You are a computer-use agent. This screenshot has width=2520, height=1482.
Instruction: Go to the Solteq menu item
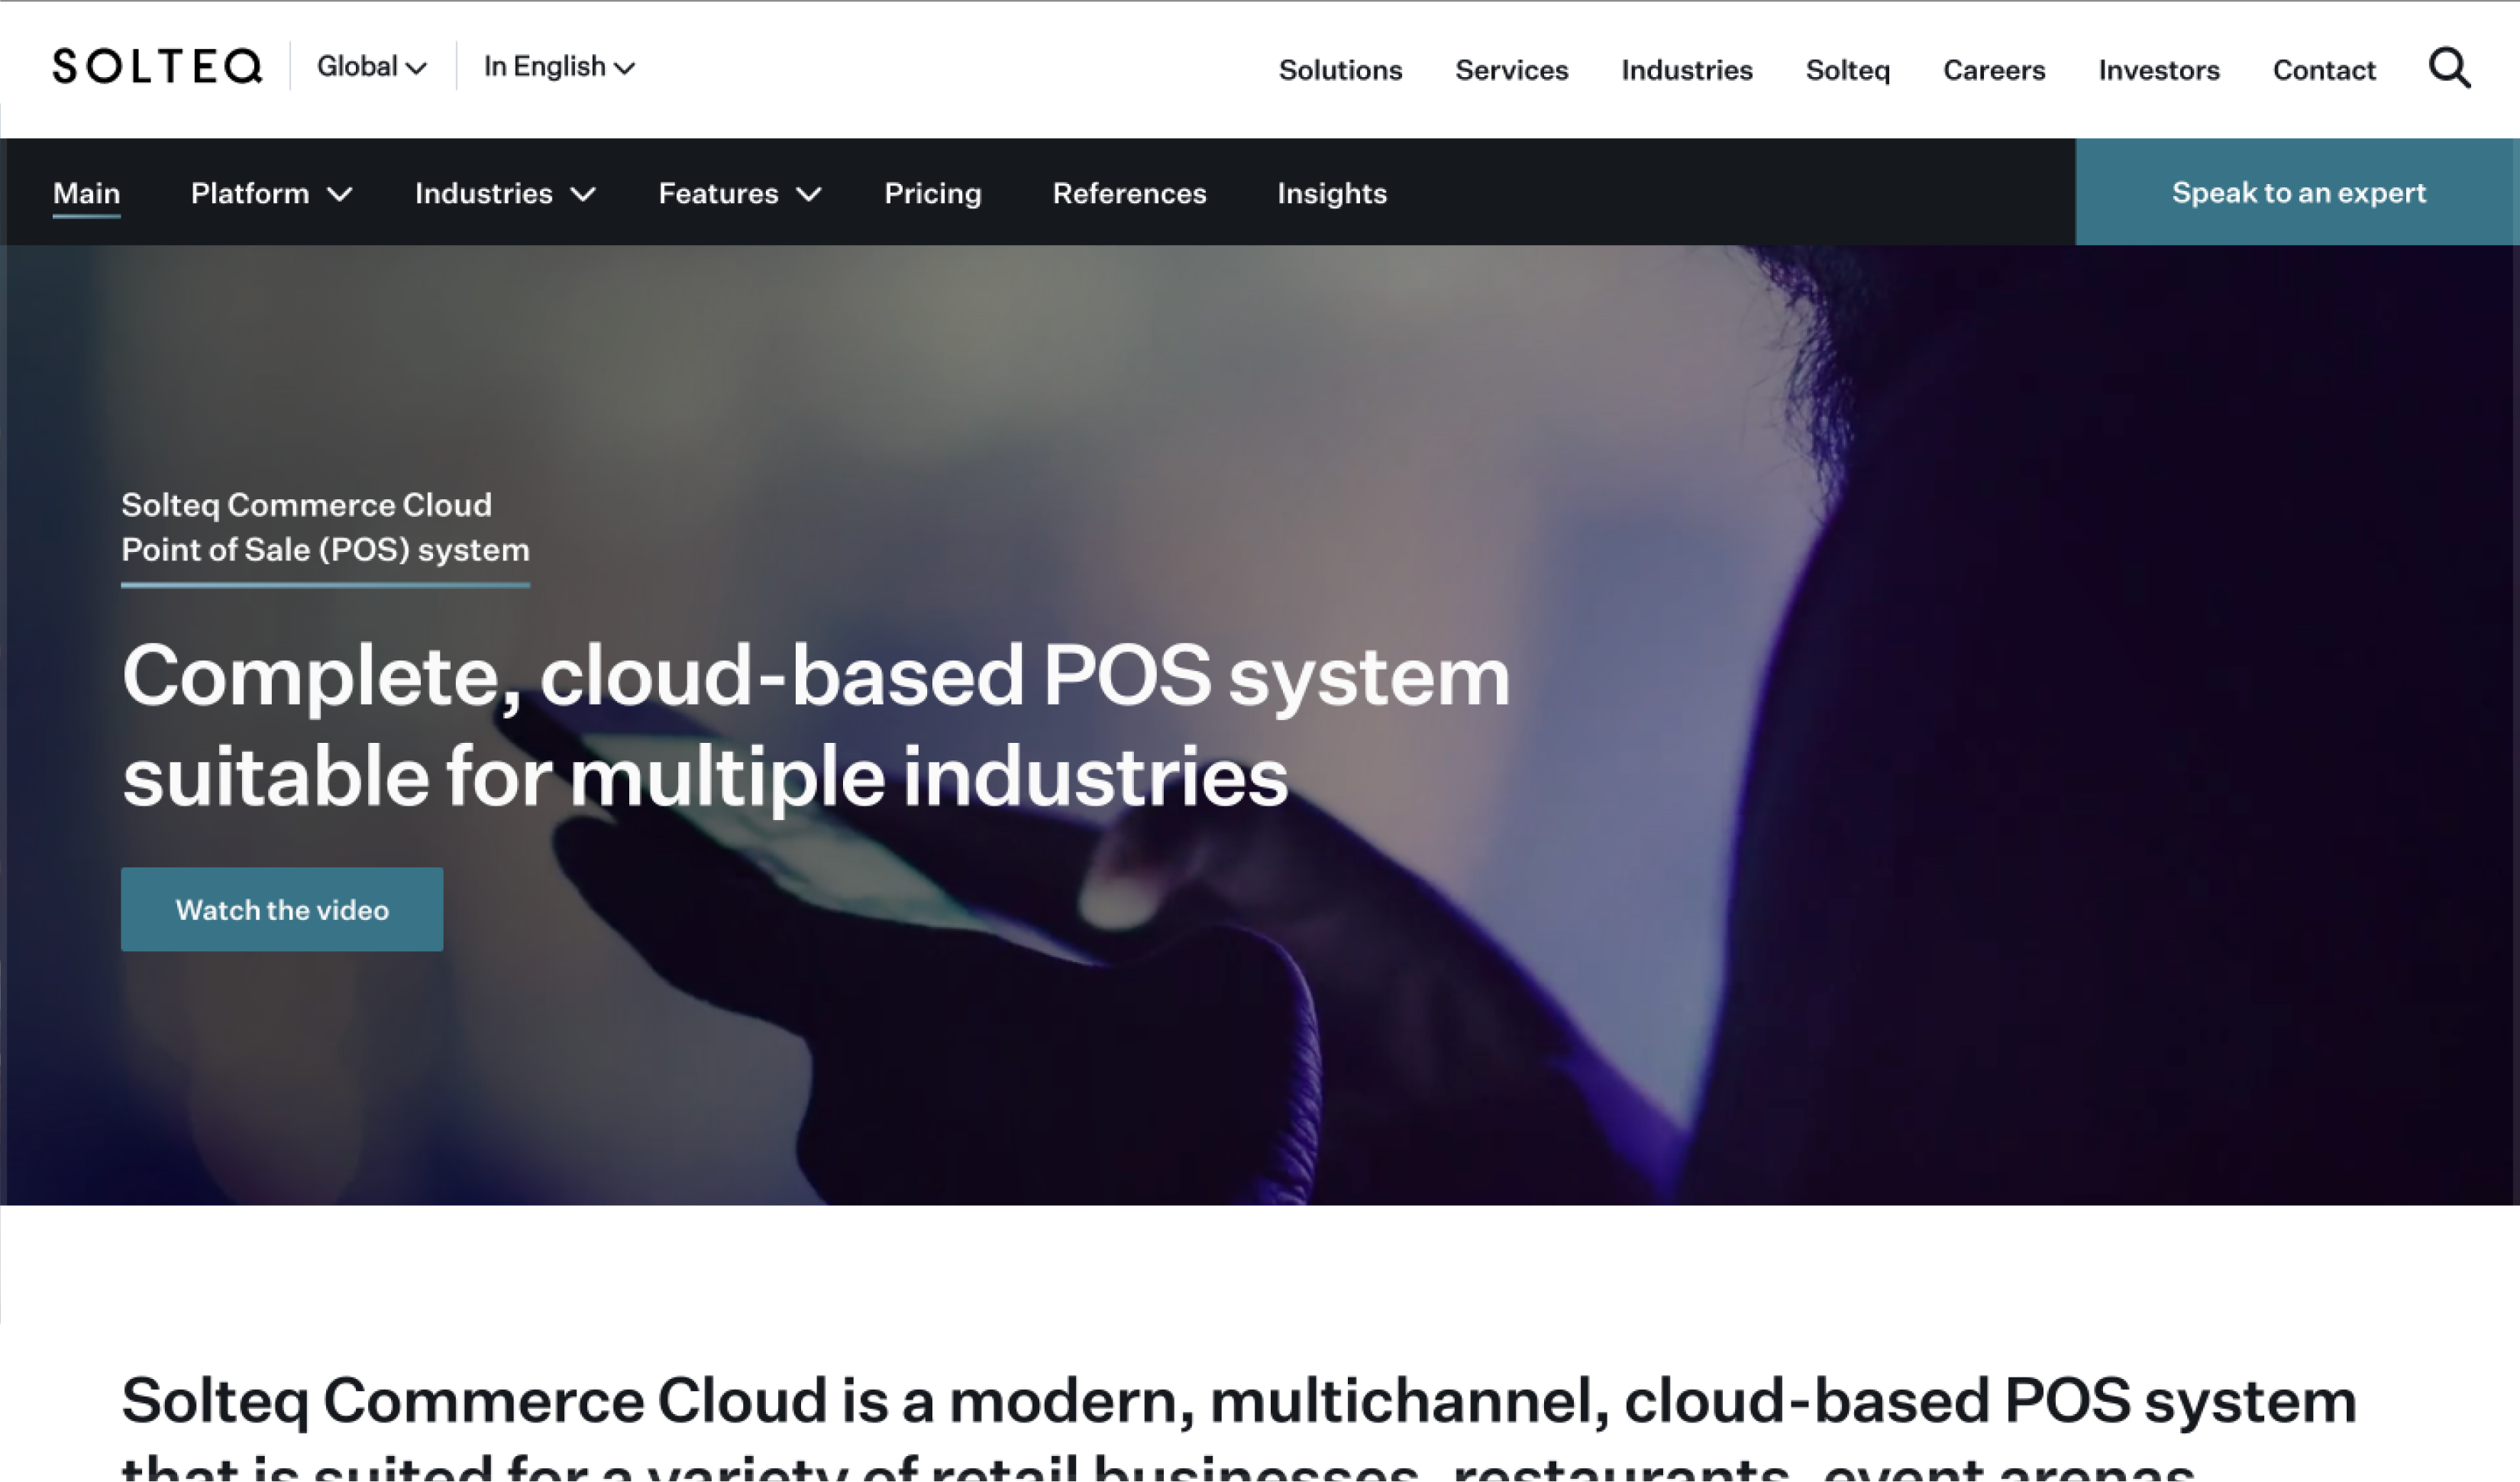point(1847,70)
